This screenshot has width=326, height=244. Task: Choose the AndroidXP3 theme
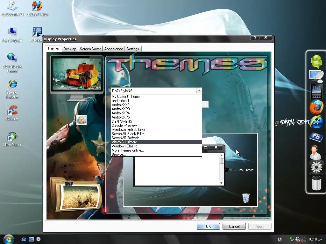pyautogui.click(x=156, y=109)
